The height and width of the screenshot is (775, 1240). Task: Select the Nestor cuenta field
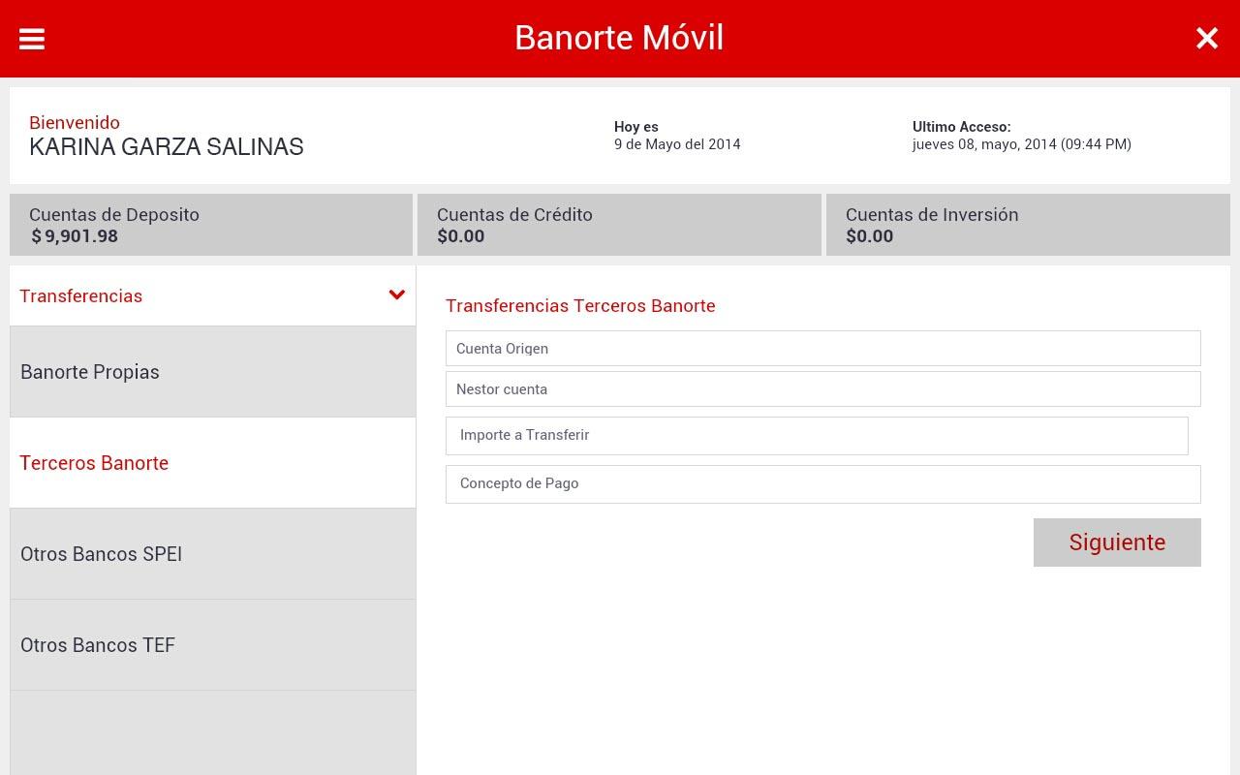822,388
